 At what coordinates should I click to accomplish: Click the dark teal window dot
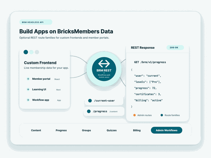(x=26, y=52)
